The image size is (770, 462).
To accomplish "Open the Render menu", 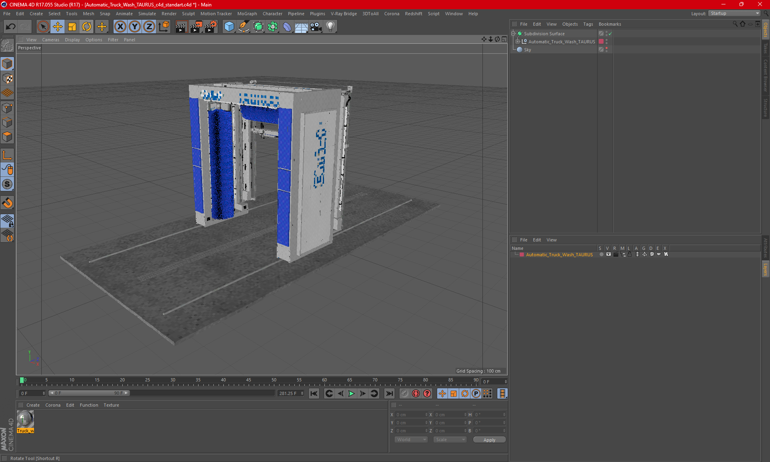I will click(x=169, y=14).
